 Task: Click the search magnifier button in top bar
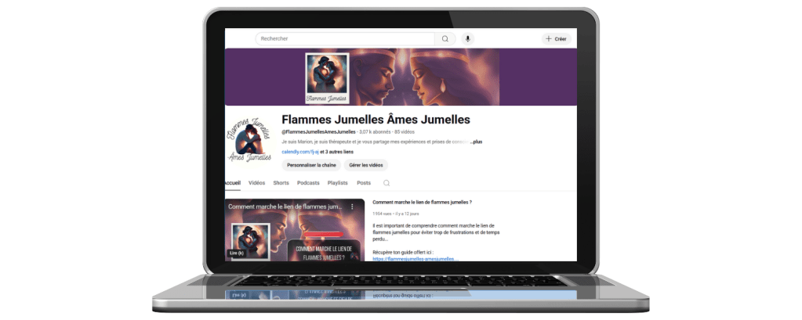[x=445, y=38]
